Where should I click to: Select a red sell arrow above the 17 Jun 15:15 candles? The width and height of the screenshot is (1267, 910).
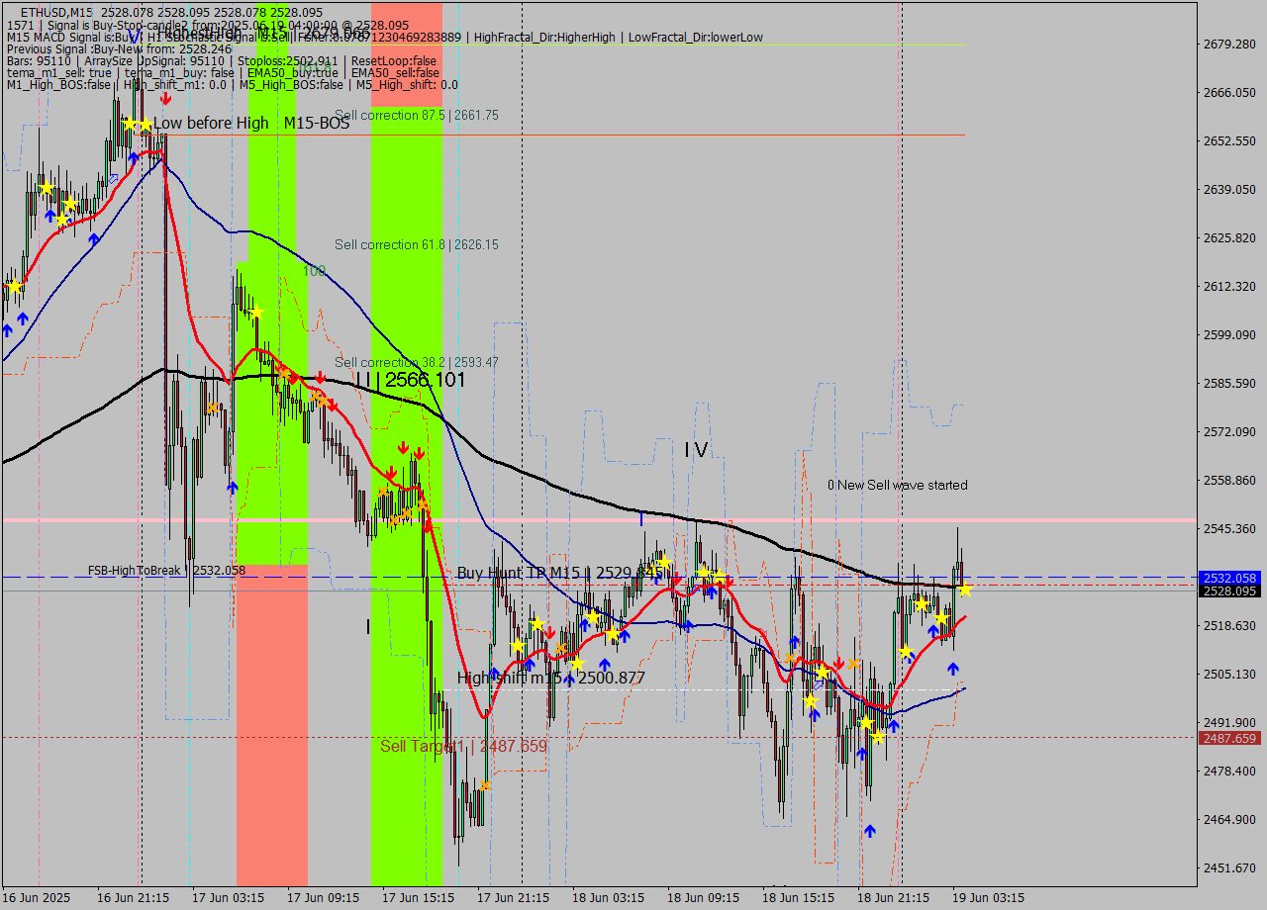(404, 447)
